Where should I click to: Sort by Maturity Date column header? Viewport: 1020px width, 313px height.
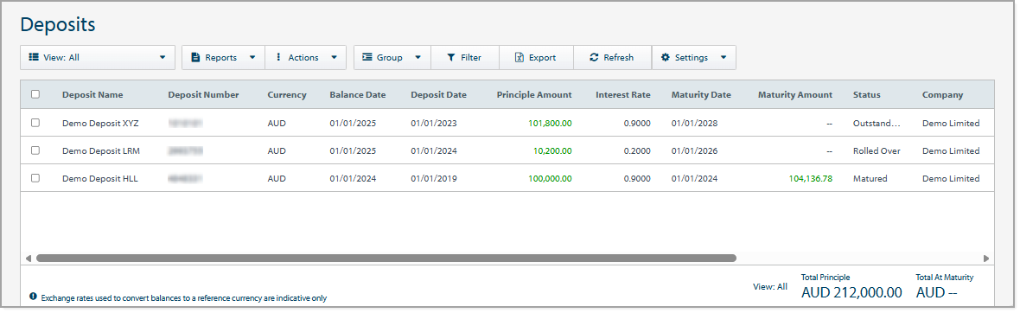point(701,94)
